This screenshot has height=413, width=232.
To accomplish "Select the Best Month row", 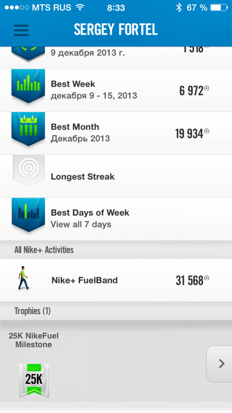I will (116, 133).
